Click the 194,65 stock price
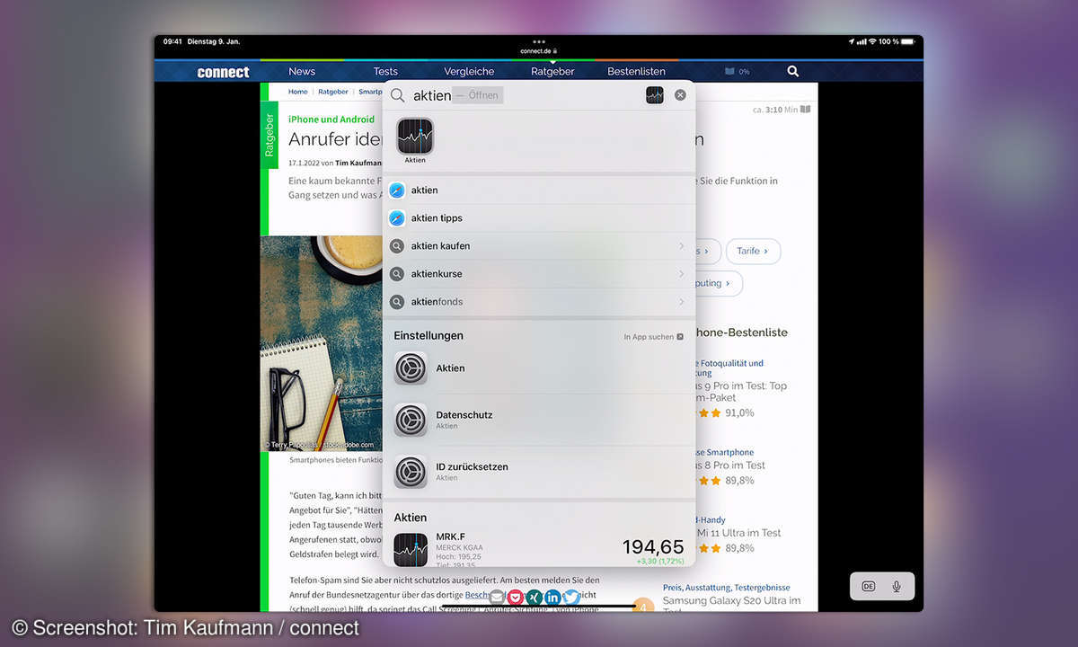This screenshot has width=1078, height=647. (x=653, y=546)
